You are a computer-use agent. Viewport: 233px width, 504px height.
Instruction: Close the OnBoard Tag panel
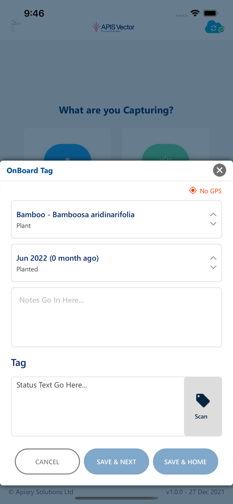coord(219,170)
